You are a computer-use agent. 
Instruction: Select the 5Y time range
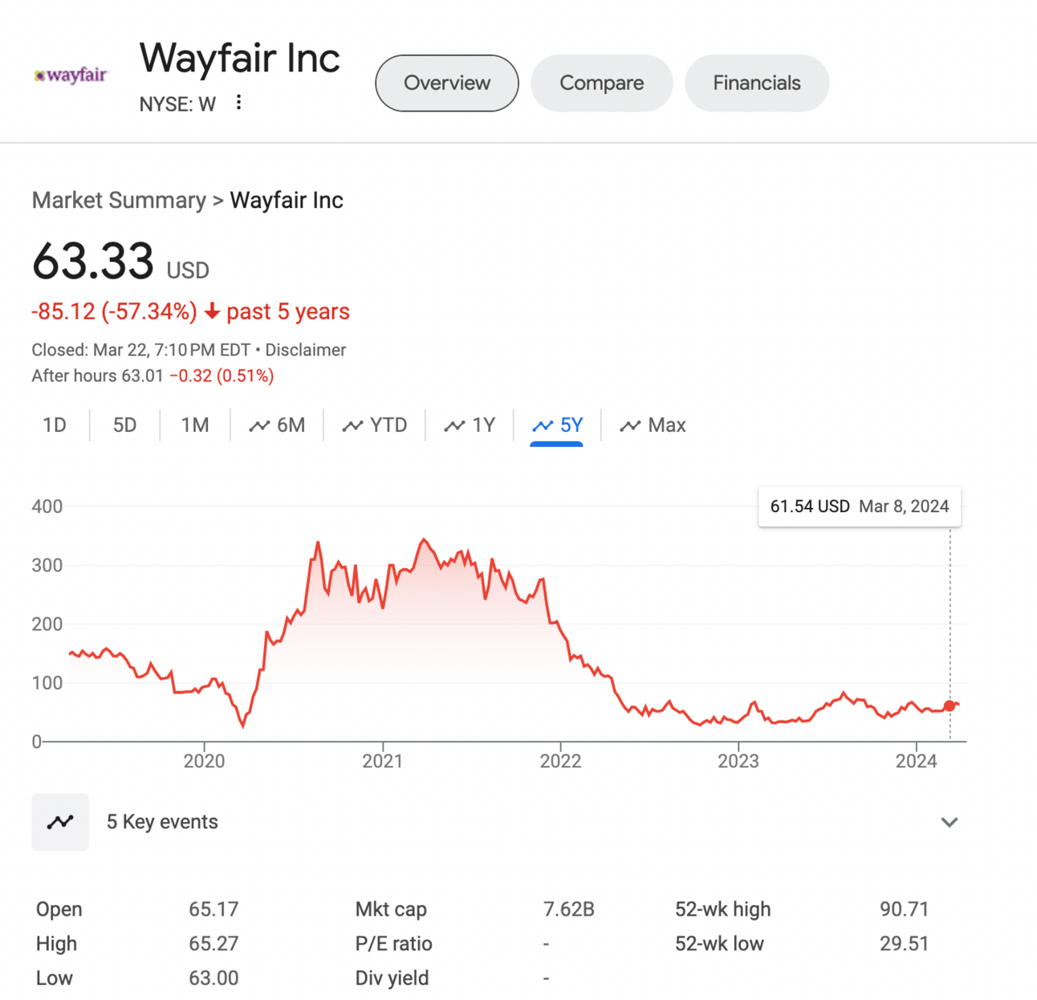(x=557, y=425)
